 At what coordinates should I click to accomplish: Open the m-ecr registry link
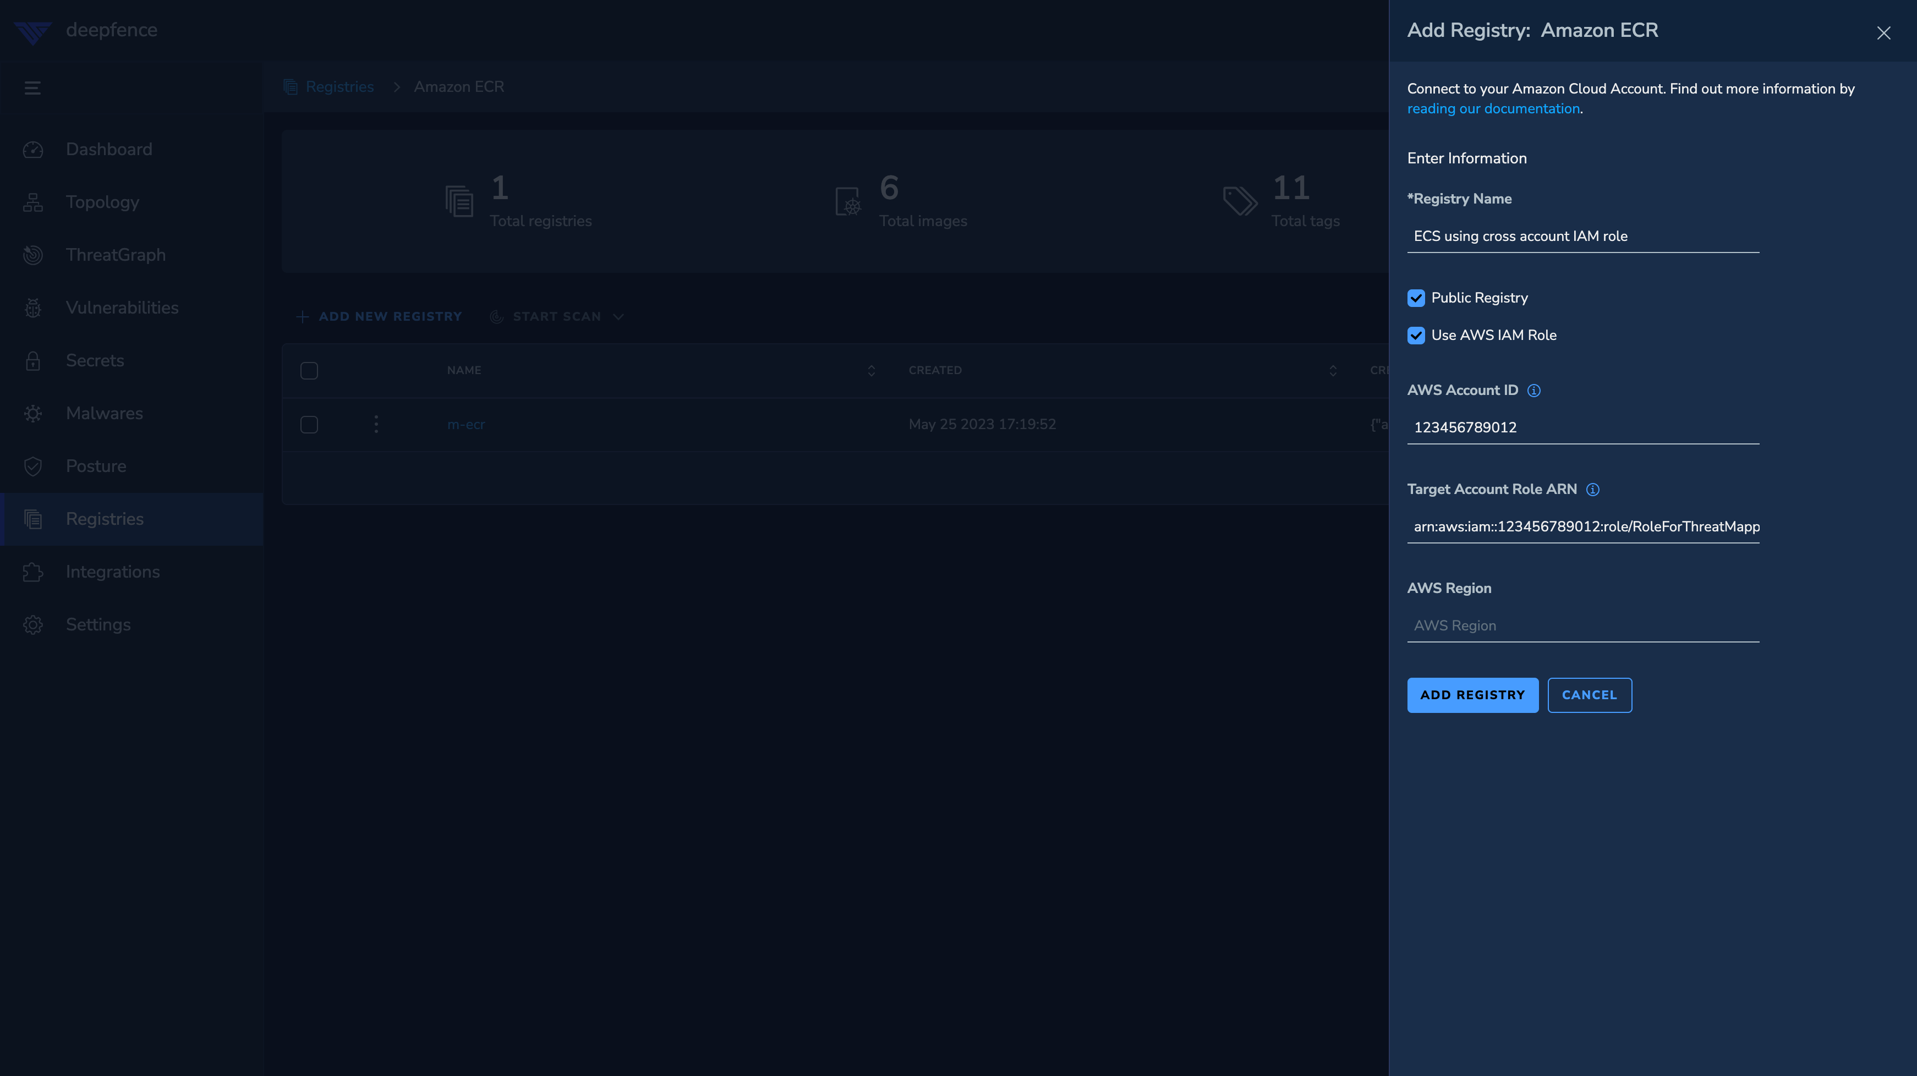466,425
